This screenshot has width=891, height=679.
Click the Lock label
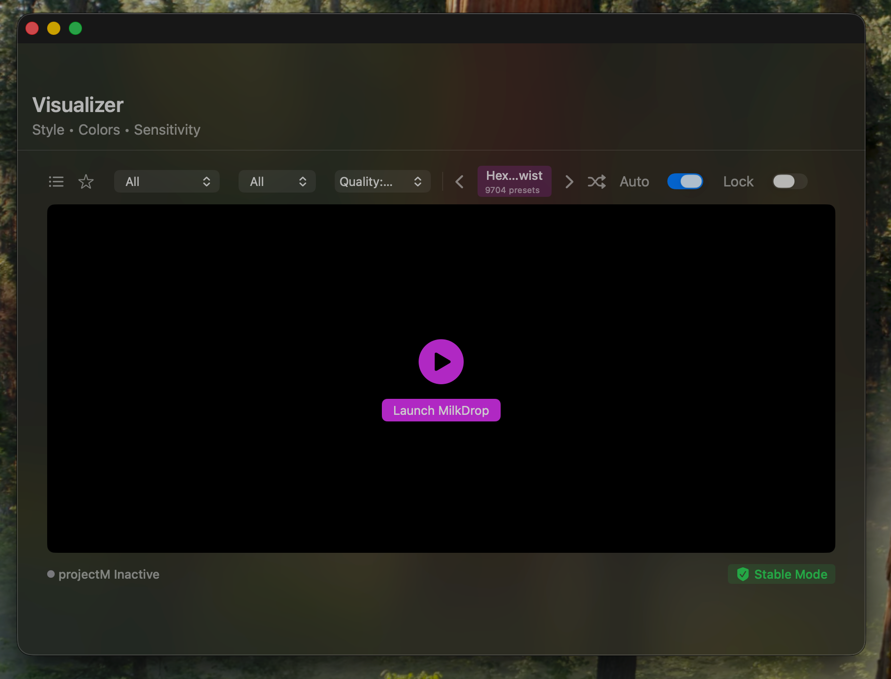[738, 182]
